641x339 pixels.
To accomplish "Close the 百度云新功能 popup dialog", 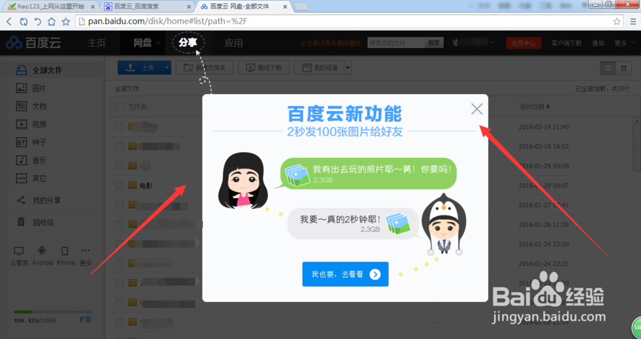I will point(477,109).
